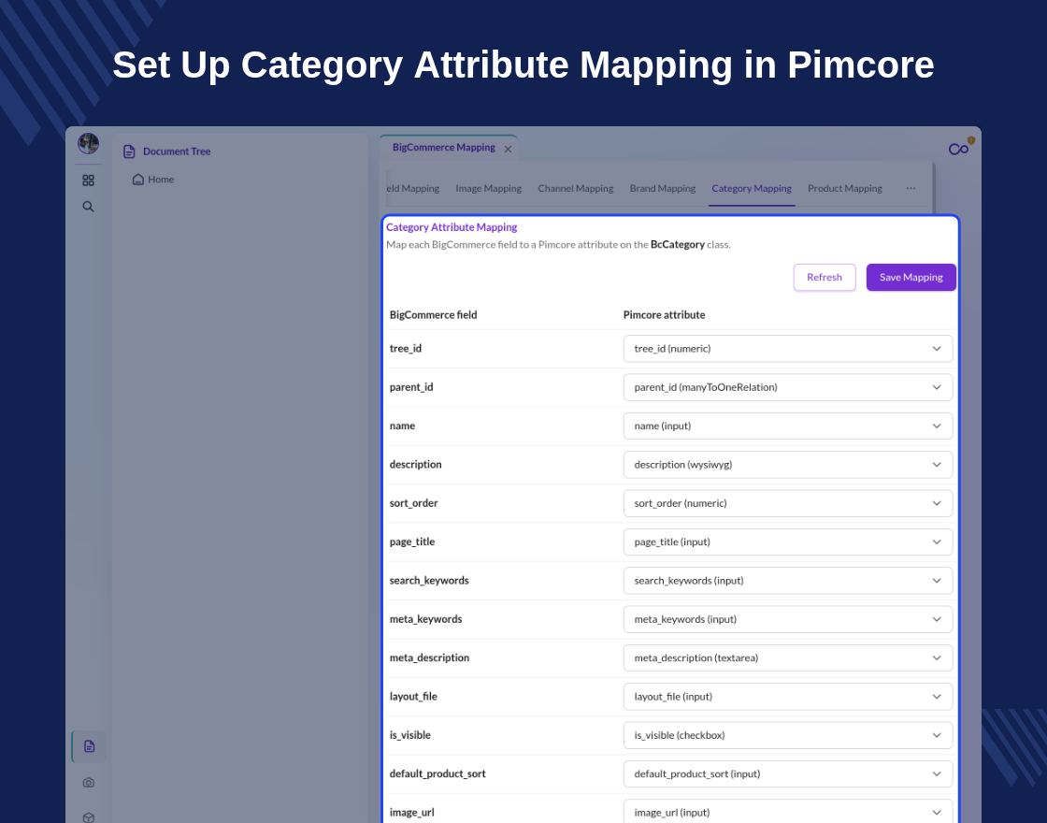The image size is (1047, 823).
Task: Open the Brand Mapping tab
Action: tap(663, 188)
